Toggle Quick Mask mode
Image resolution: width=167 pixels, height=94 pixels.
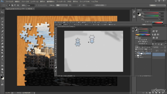2,81
